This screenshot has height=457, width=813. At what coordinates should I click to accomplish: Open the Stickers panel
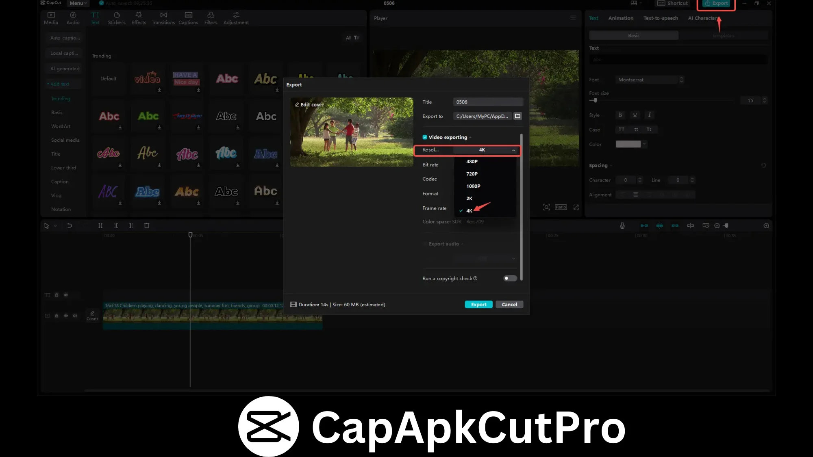pos(117,18)
